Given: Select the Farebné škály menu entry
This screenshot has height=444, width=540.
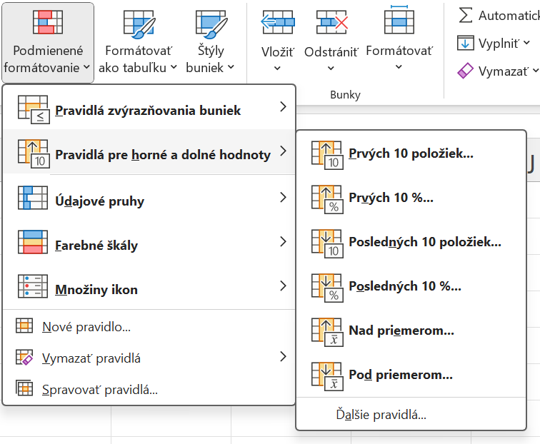Looking at the screenshot, I should [x=149, y=242].
